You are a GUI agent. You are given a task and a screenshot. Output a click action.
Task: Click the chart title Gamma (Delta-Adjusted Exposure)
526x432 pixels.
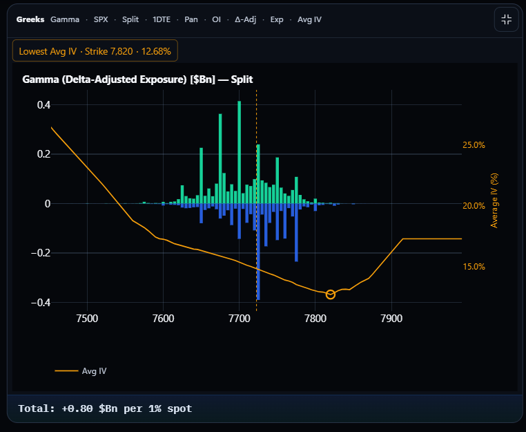137,79
